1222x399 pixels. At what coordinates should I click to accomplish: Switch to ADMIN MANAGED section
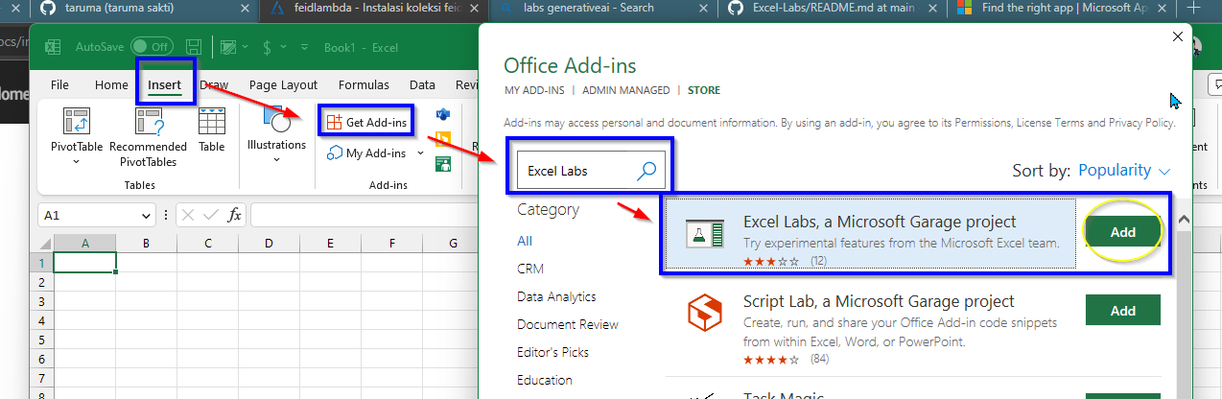pos(626,90)
